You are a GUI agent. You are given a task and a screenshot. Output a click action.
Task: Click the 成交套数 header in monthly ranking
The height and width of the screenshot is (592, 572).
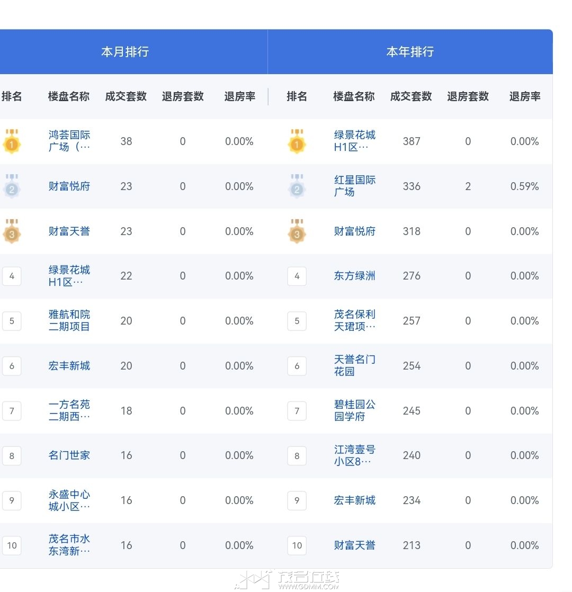point(126,96)
